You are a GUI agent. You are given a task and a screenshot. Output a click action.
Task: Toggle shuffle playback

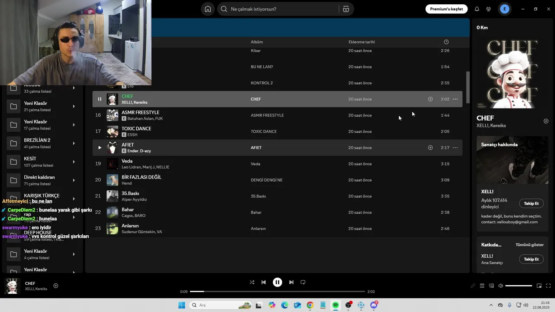252,283
